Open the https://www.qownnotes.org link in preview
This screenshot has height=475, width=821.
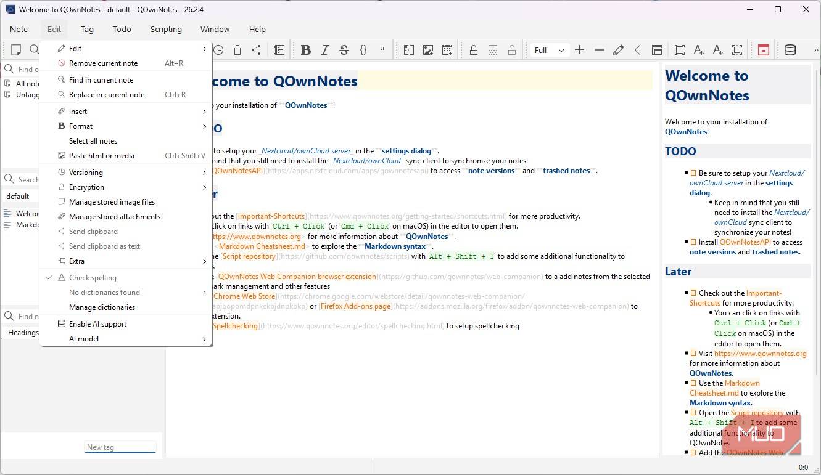tap(760, 354)
